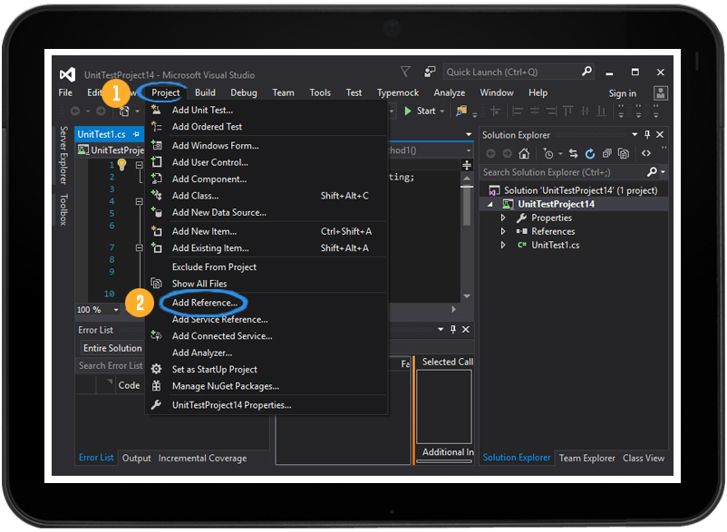
Task: Click the send feedback icon near Quick Launch
Action: [430, 72]
